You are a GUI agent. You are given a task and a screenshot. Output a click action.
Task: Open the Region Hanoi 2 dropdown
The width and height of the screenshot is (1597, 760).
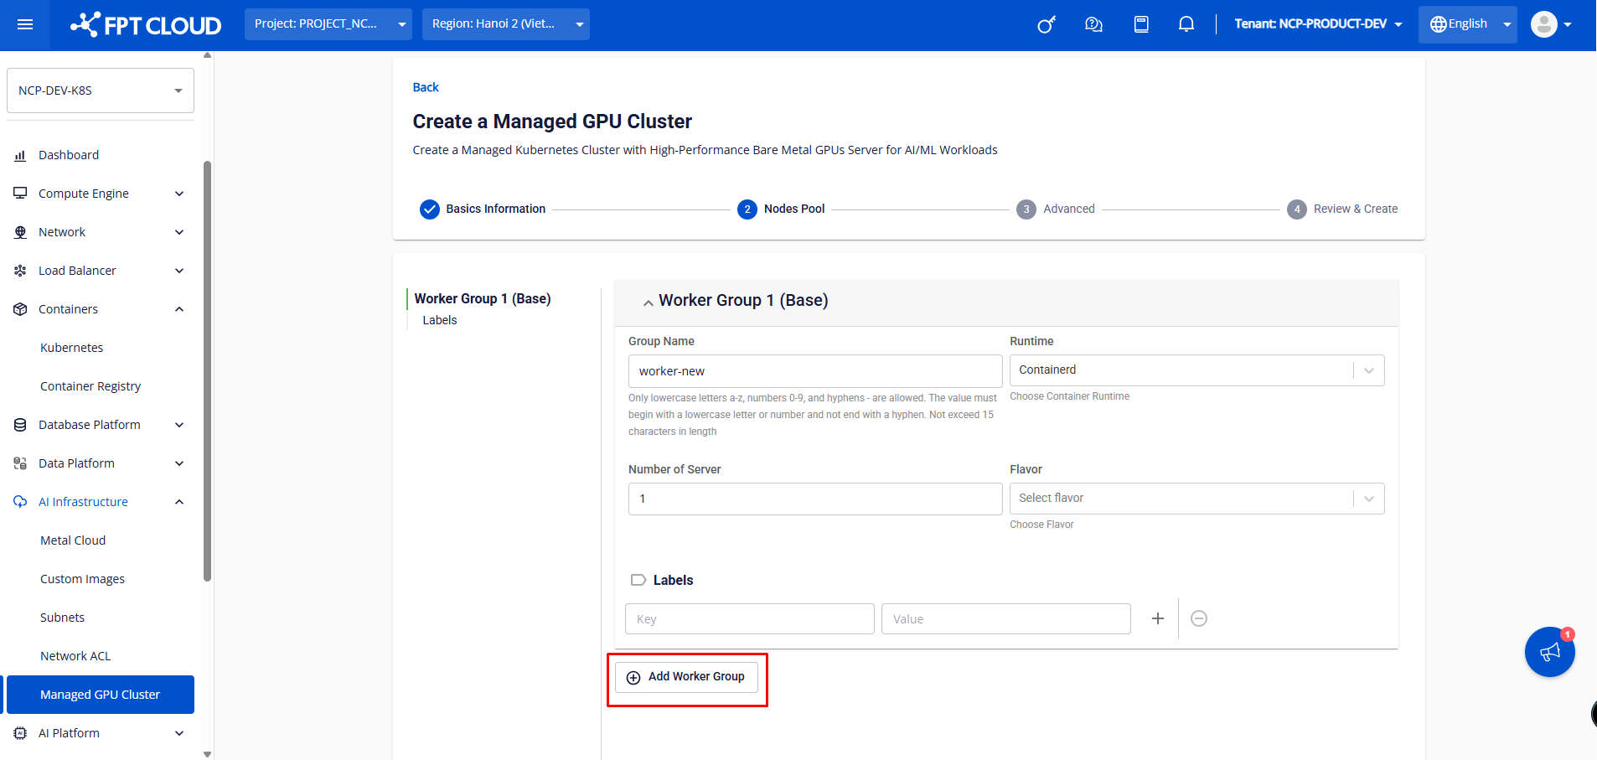coord(505,24)
